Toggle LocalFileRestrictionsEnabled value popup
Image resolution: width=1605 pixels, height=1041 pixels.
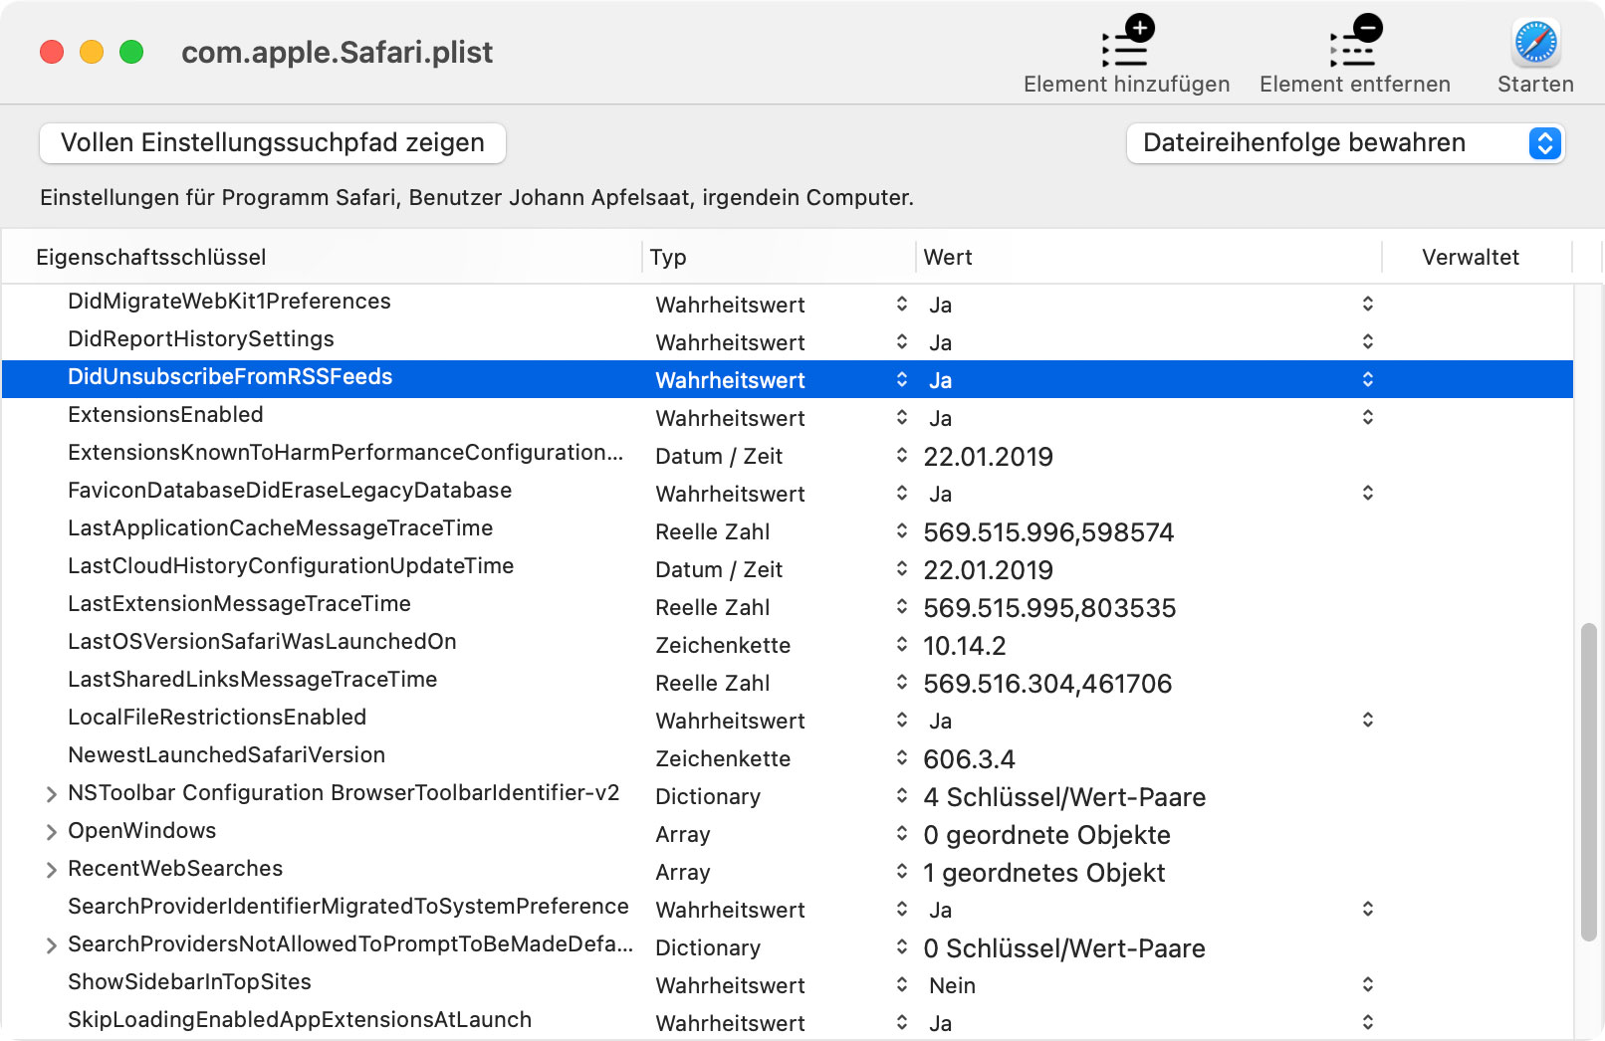(1368, 720)
